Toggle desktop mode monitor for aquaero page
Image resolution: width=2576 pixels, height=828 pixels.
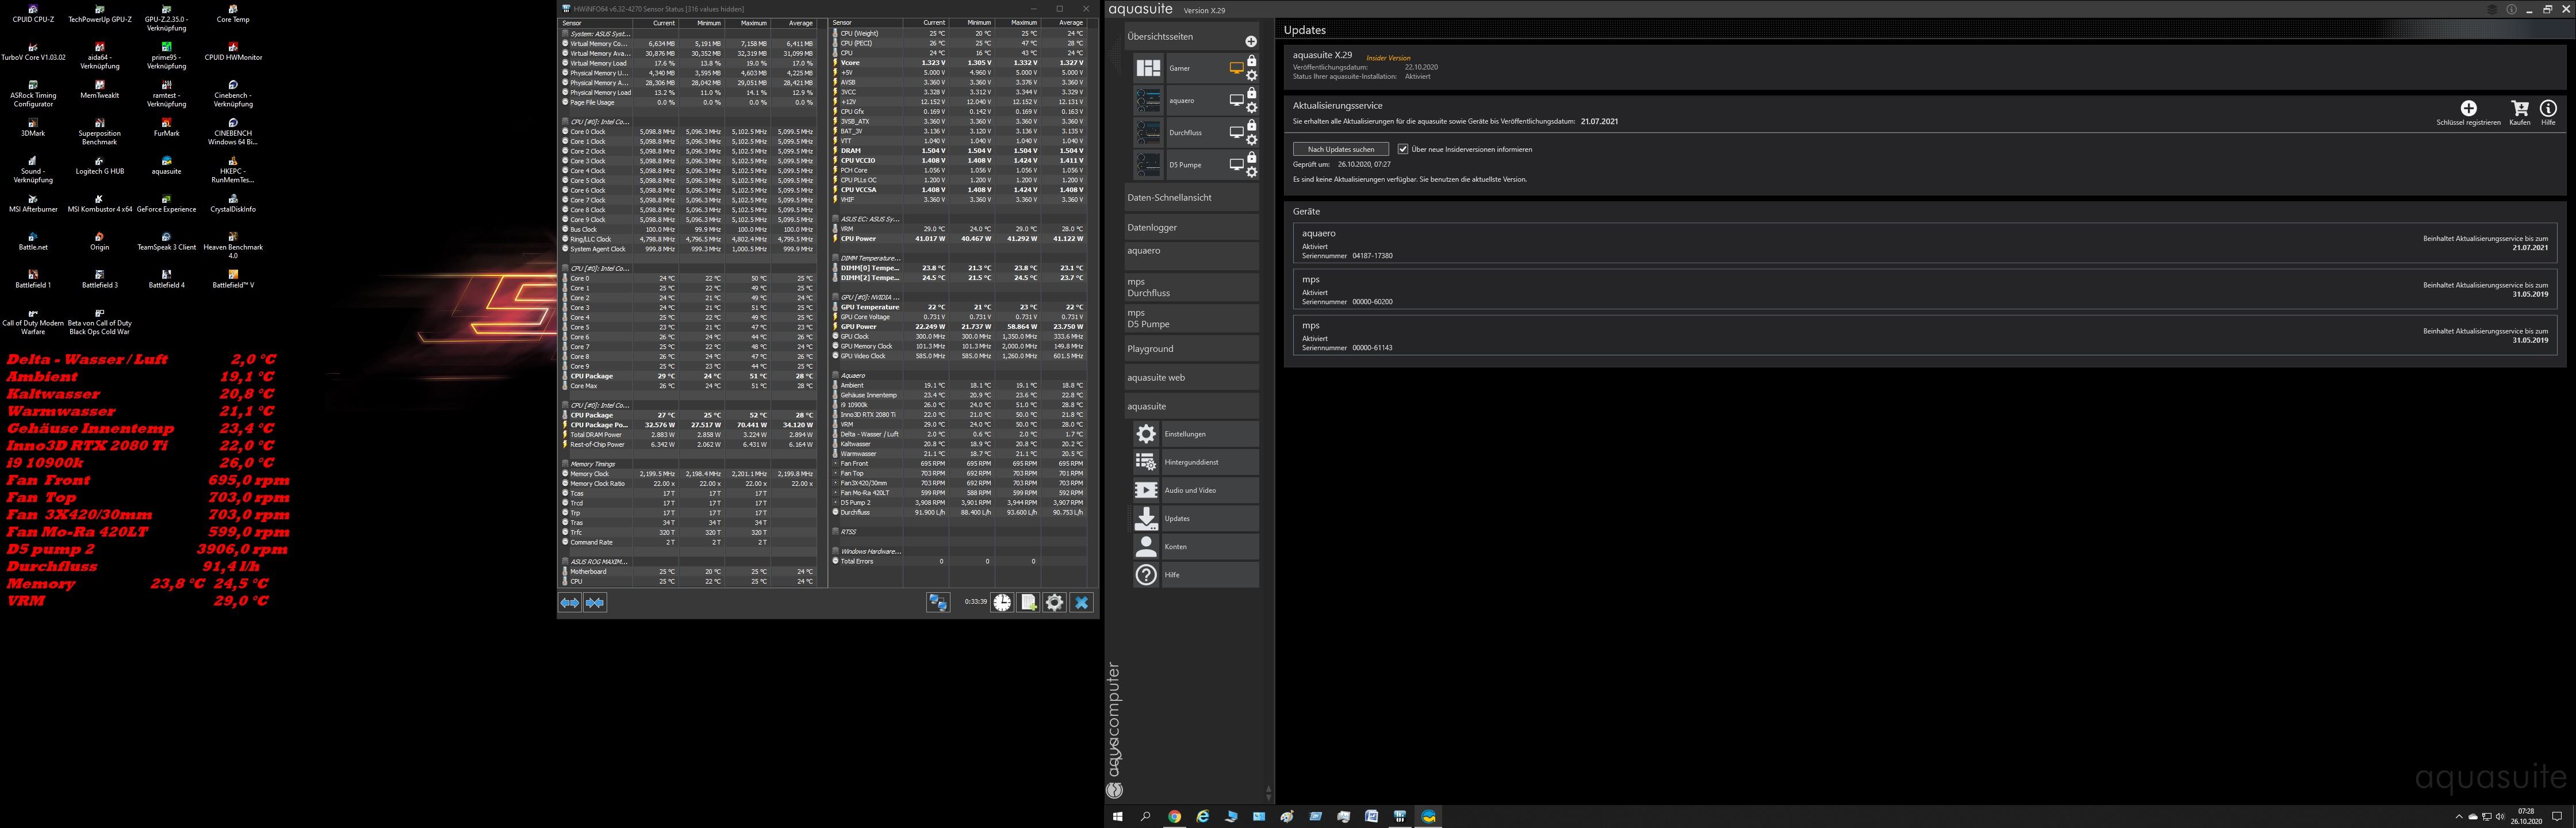1236,100
